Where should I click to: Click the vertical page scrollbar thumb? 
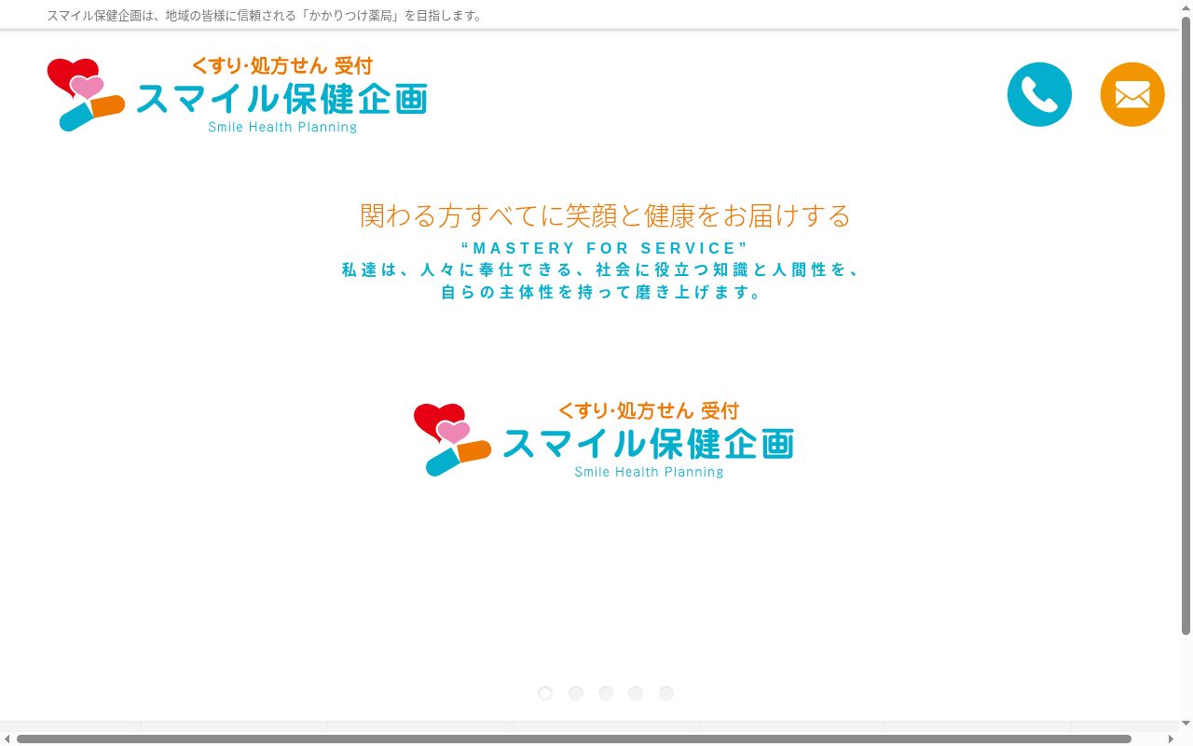[1186, 325]
